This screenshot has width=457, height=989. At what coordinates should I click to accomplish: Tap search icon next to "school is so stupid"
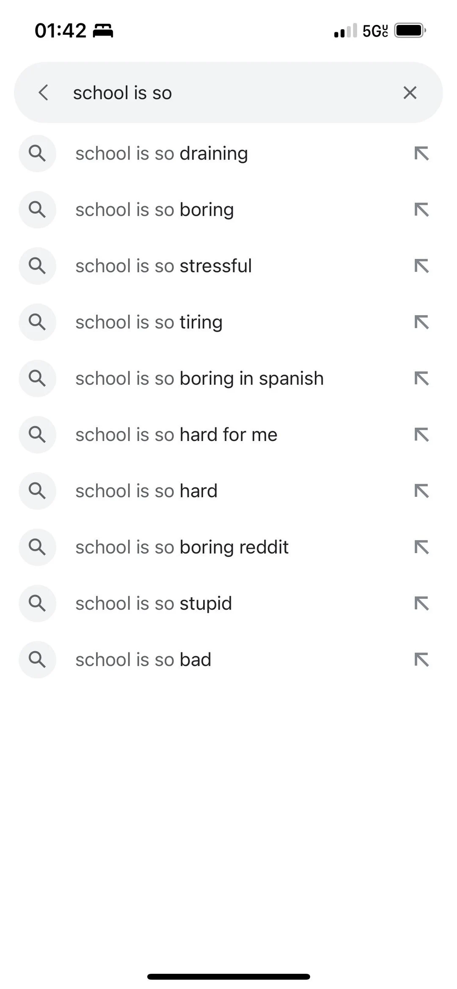tap(37, 603)
